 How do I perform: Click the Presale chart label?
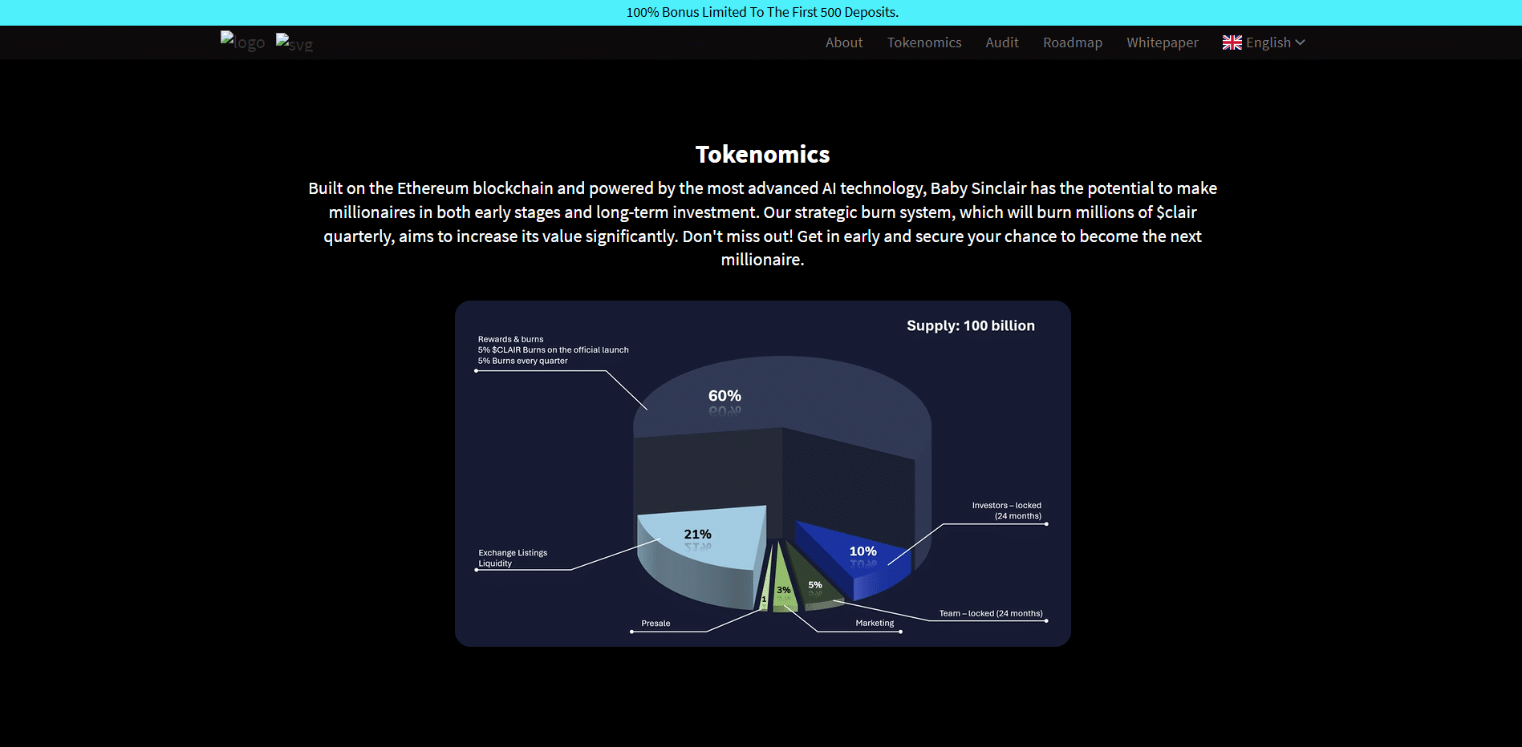(x=655, y=623)
